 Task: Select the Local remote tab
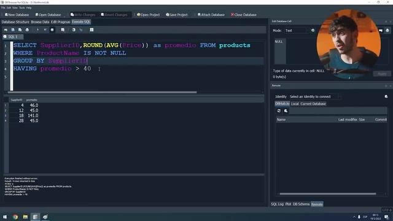(295, 104)
